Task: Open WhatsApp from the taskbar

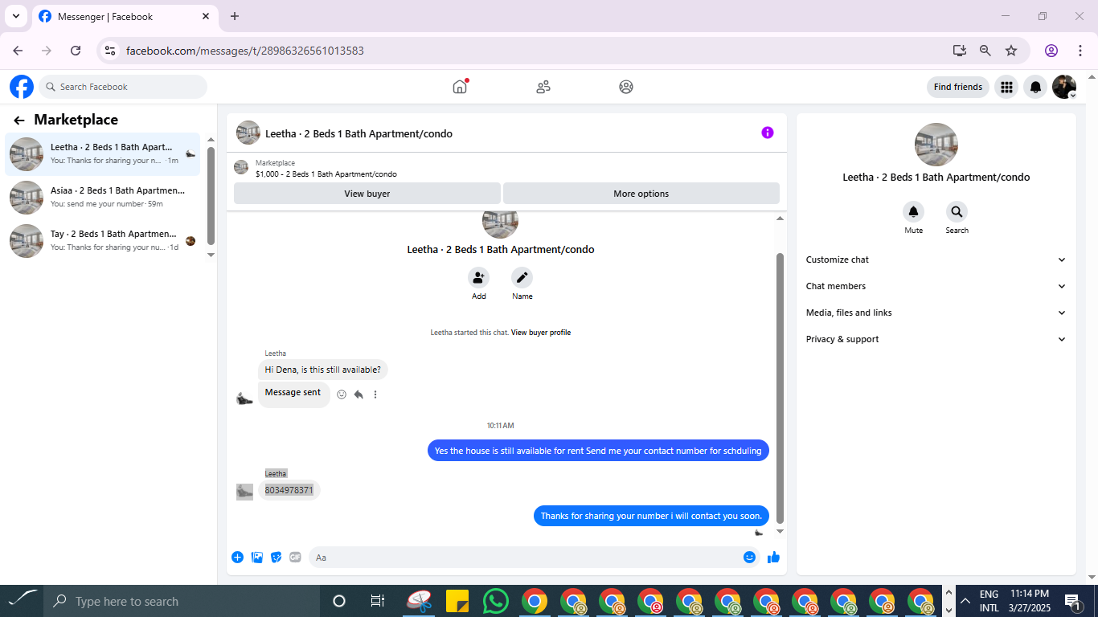Action: click(x=496, y=601)
